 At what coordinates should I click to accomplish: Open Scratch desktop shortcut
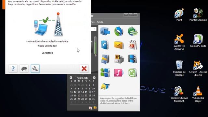pos(198,68)
